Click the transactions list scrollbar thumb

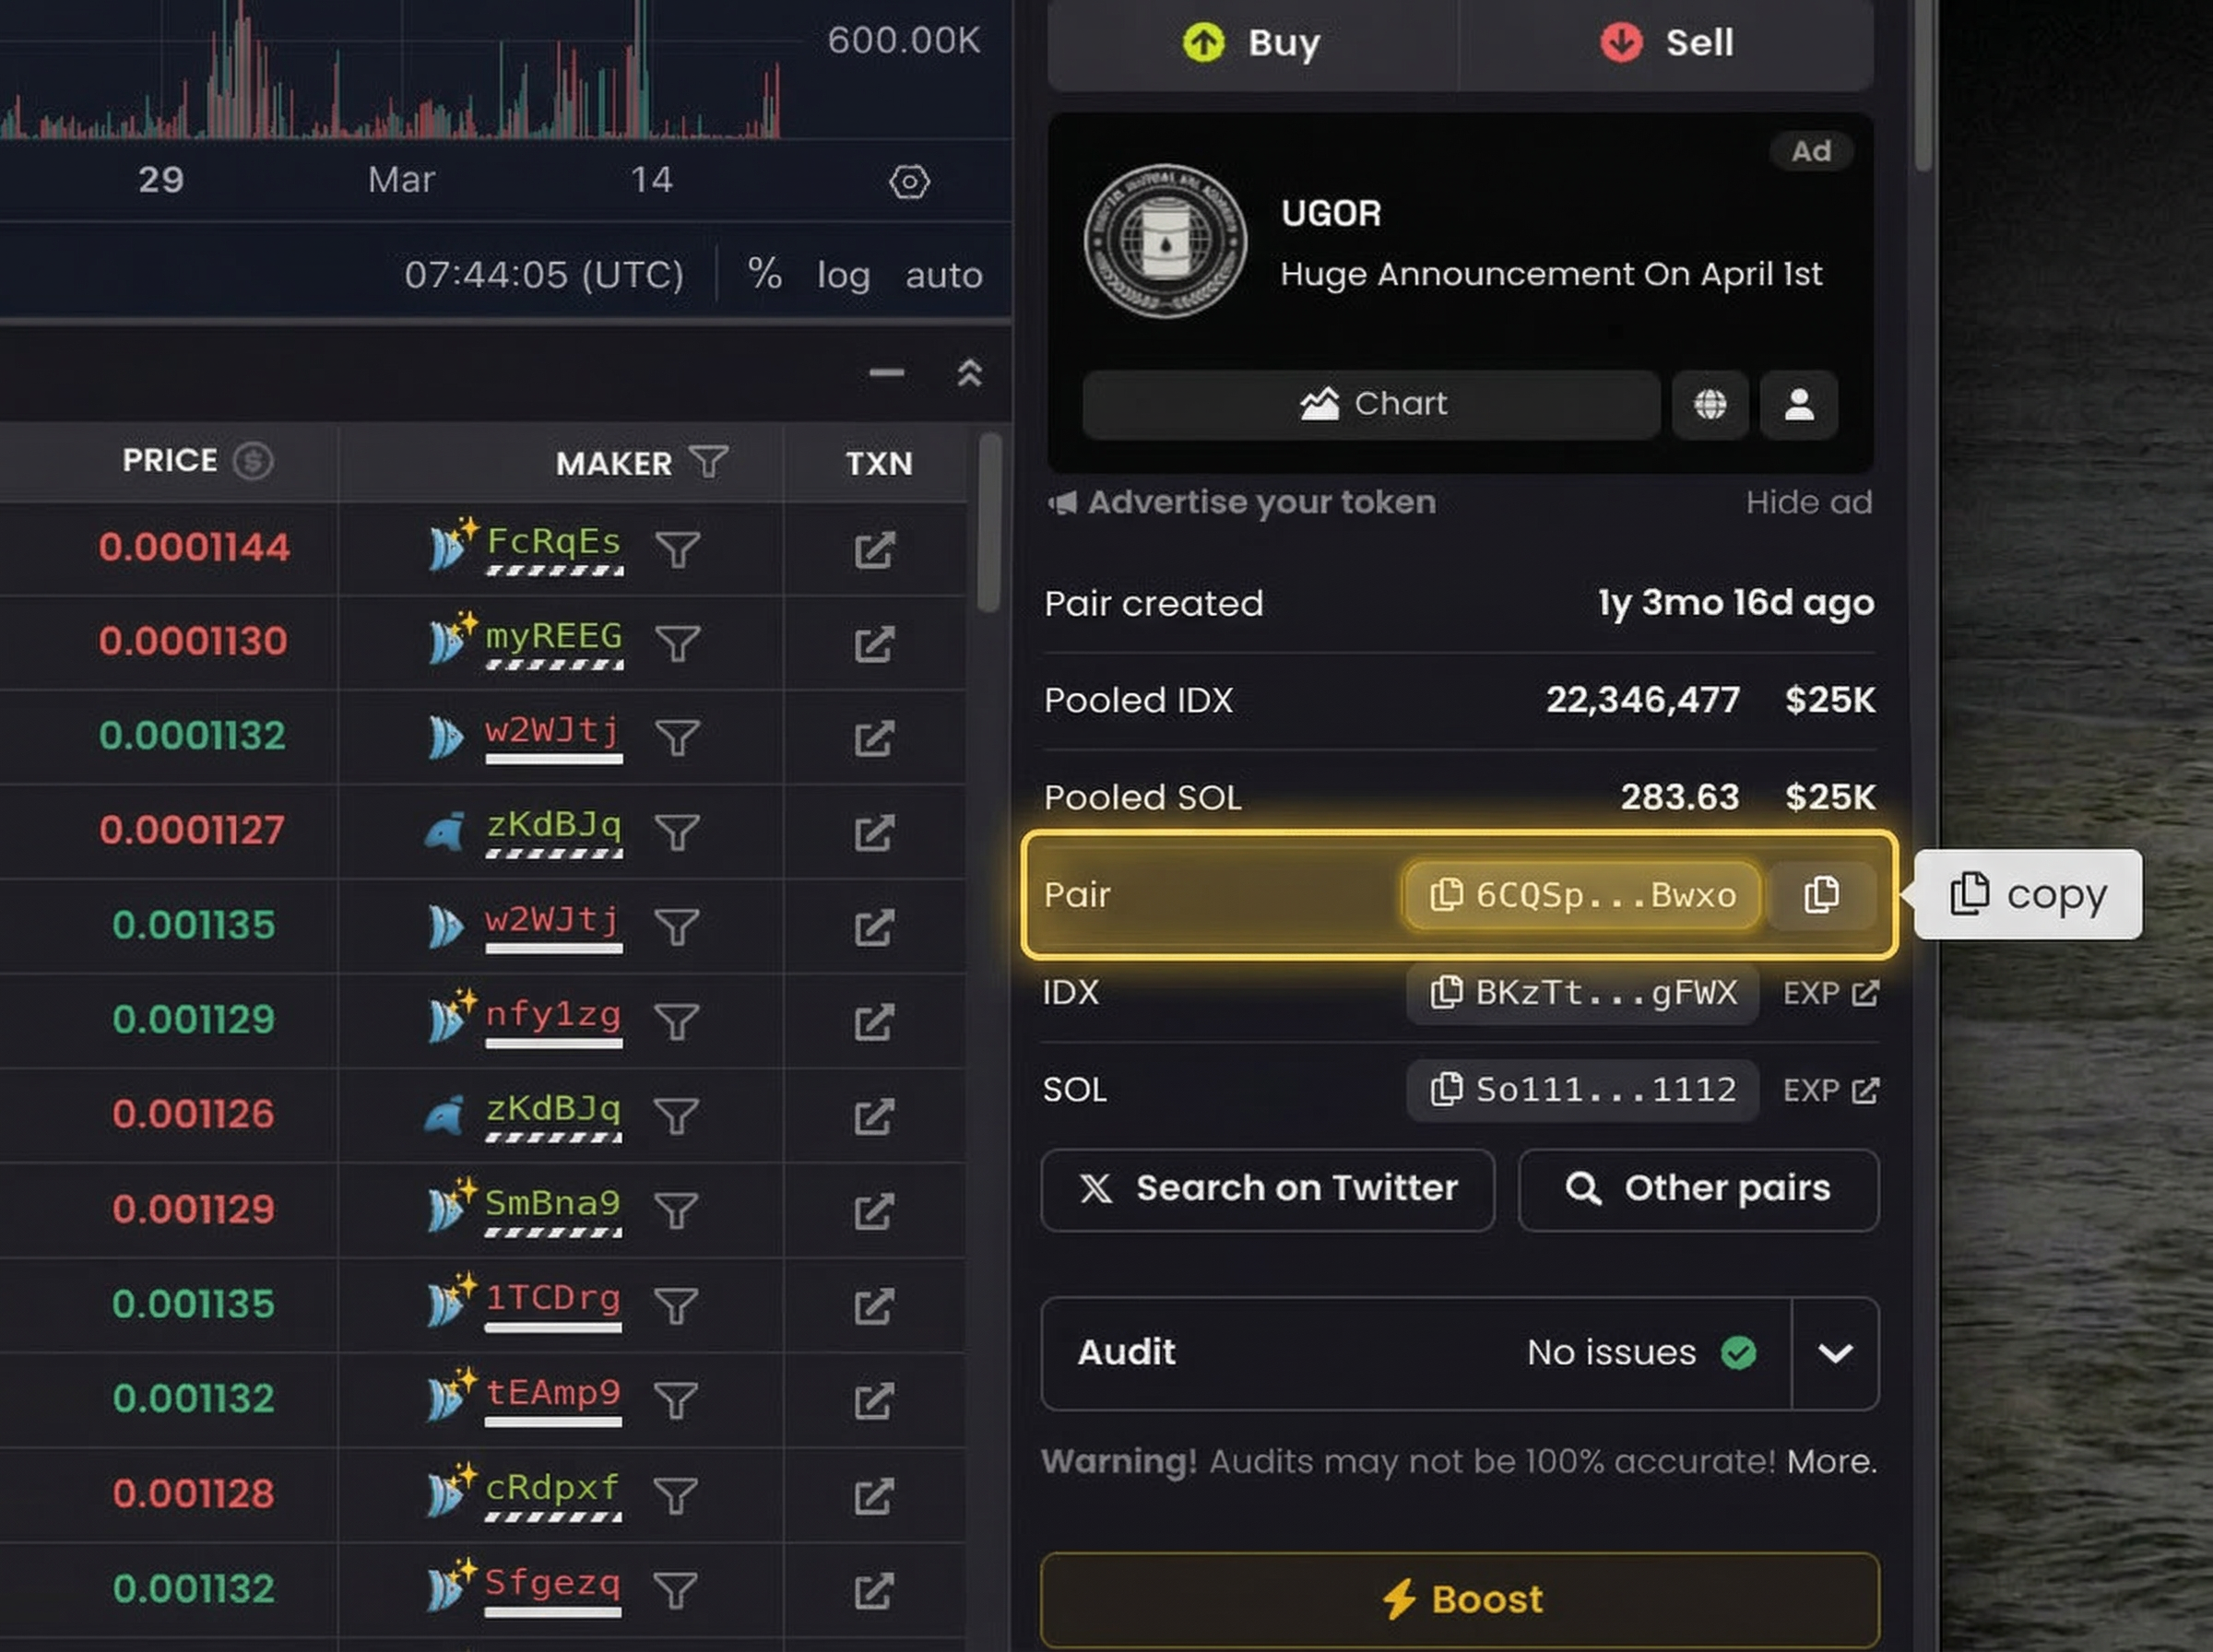coord(989,521)
